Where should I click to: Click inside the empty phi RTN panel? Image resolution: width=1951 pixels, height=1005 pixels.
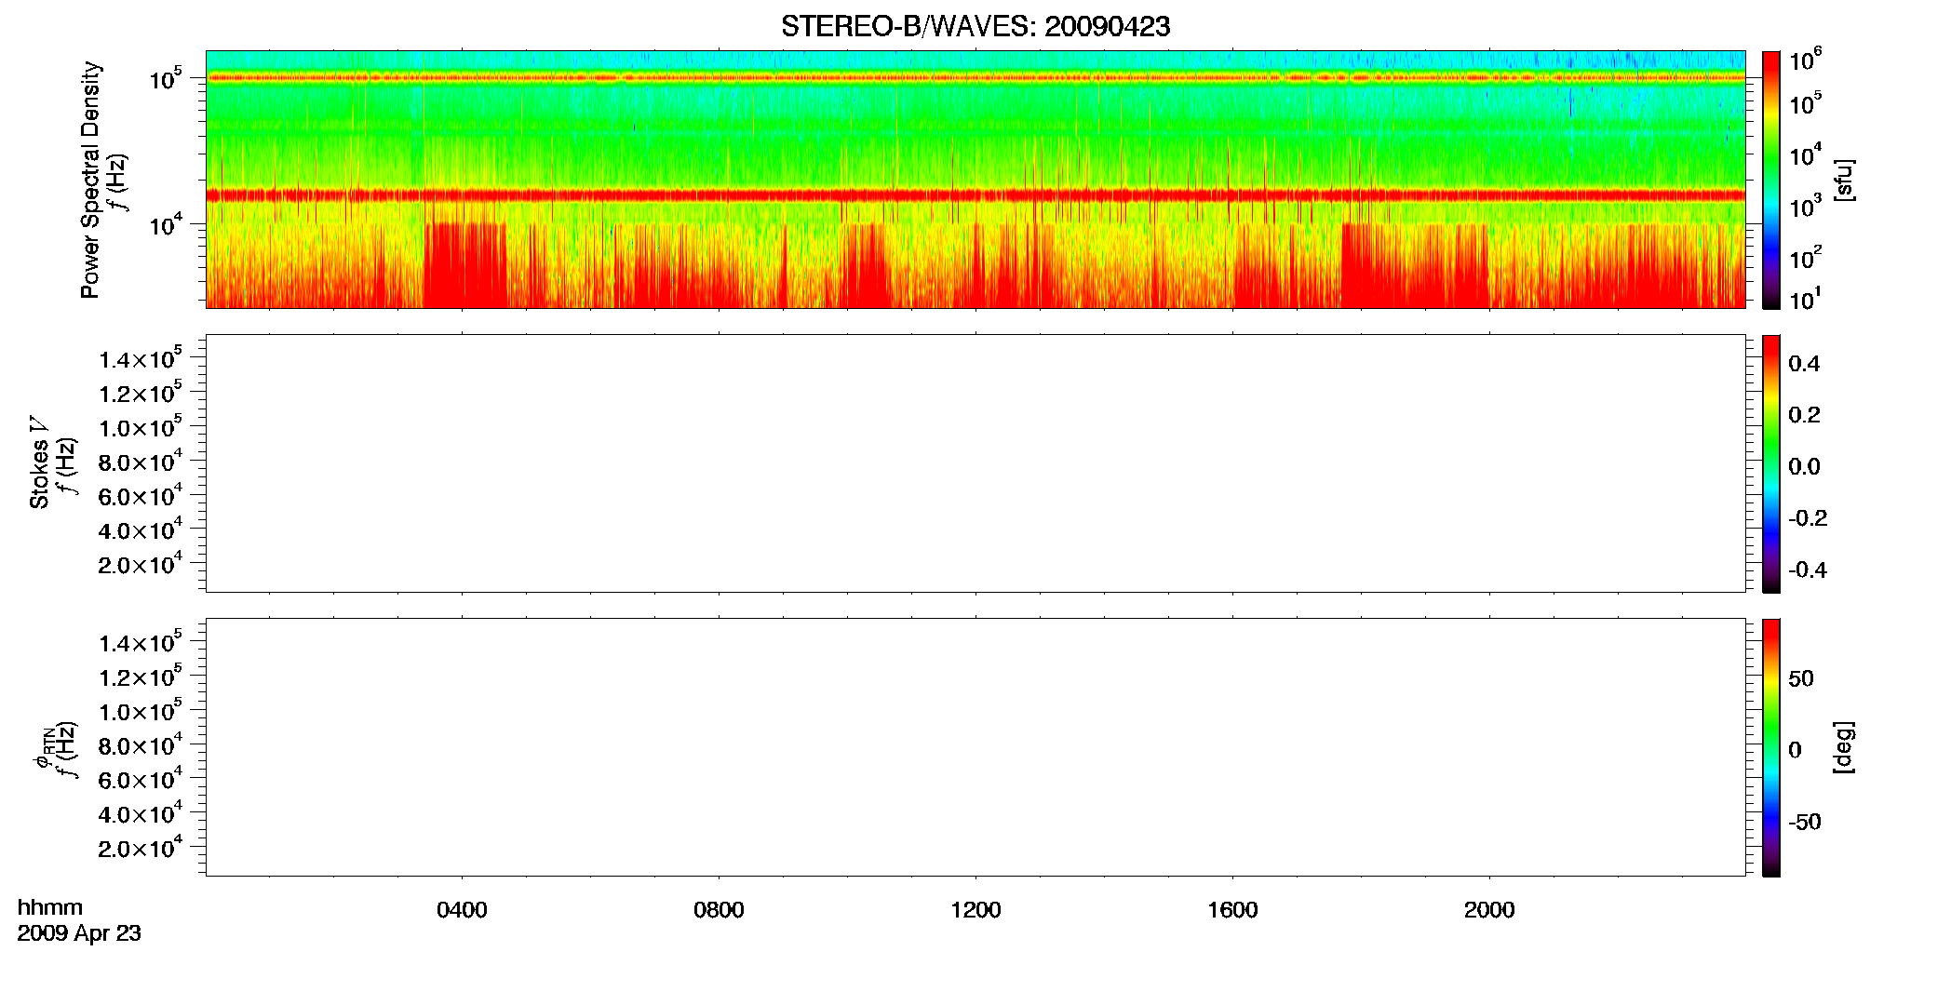pyautogui.click(x=975, y=747)
